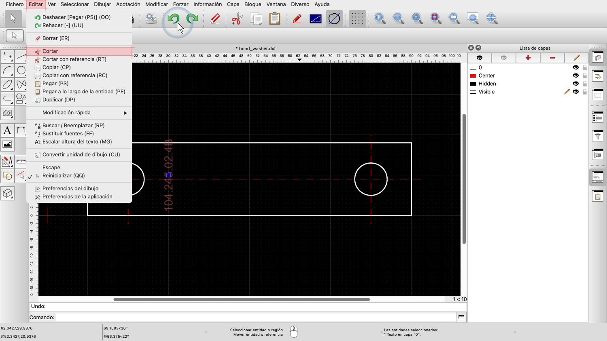Click the redo arrow in the toolbar

pos(192,19)
